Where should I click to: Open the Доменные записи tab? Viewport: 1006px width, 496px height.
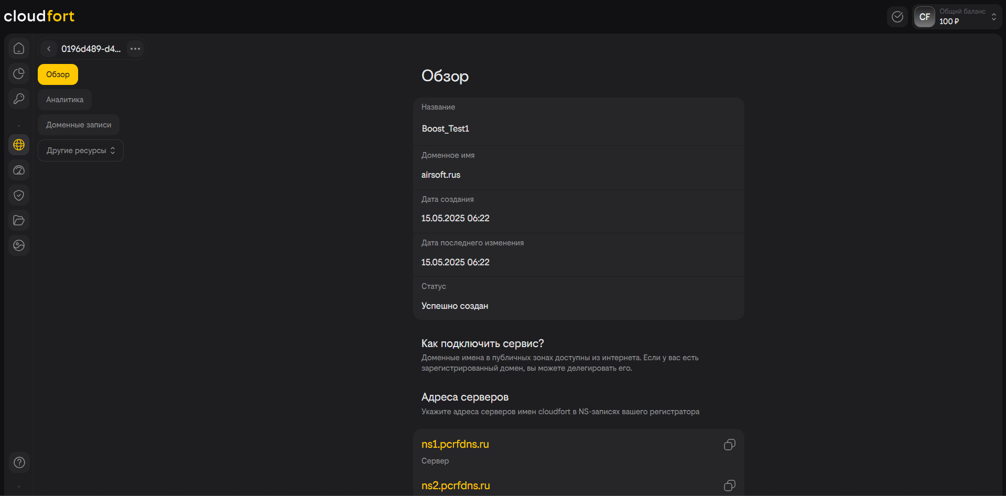pos(79,125)
